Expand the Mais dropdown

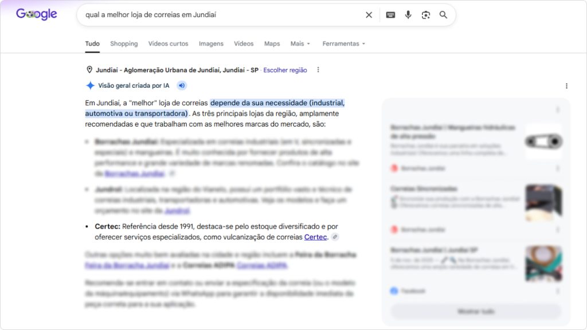click(300, 44)
